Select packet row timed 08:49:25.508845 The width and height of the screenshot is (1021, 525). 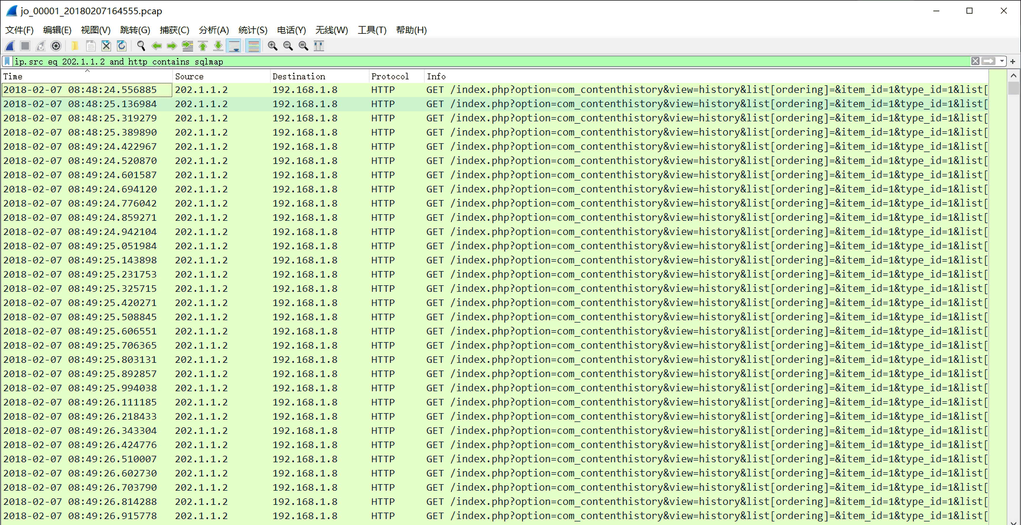495,317
